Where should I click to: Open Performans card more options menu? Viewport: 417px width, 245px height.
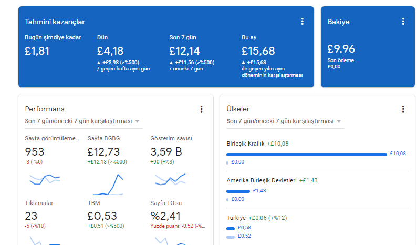tap(201, 109)
